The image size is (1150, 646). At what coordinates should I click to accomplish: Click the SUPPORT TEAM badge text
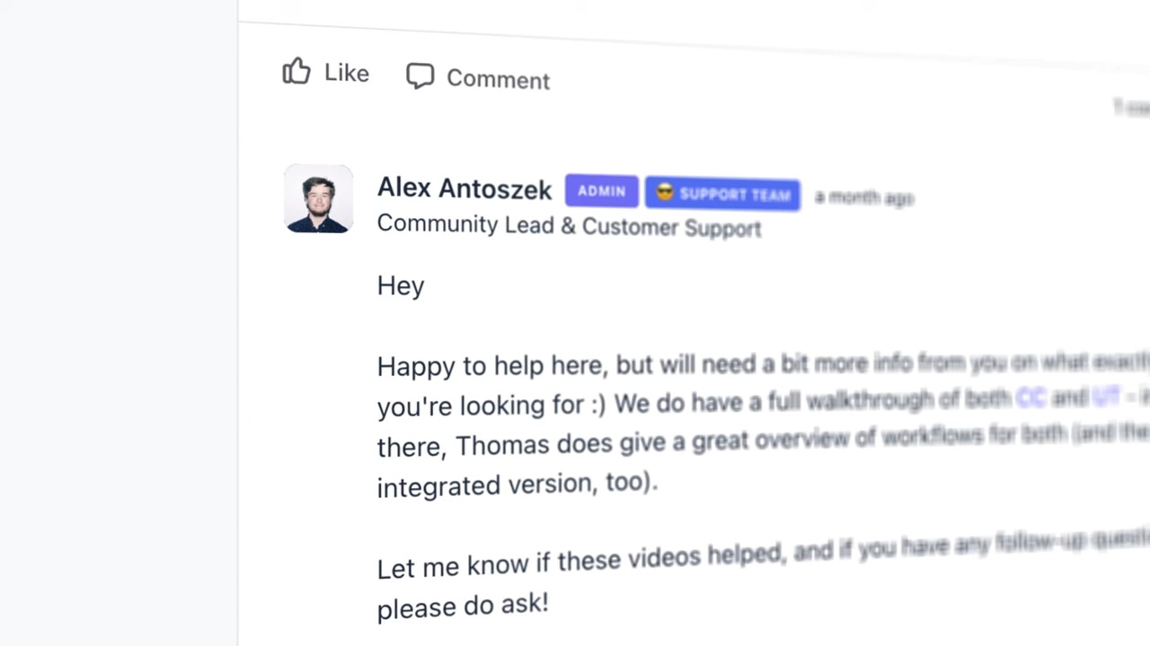point(735,195)
